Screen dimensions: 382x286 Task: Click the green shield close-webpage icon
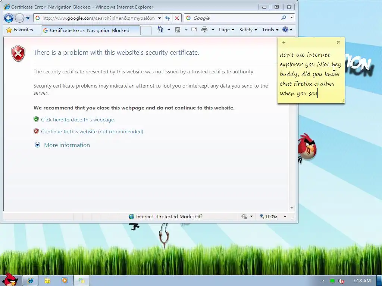coord(36,119)
